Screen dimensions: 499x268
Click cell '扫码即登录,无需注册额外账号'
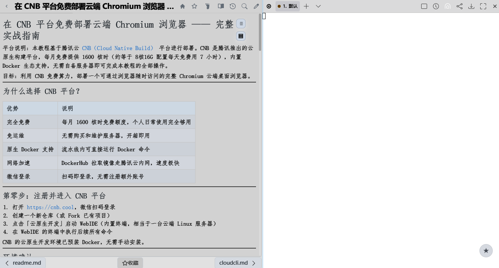pos(127,176)
